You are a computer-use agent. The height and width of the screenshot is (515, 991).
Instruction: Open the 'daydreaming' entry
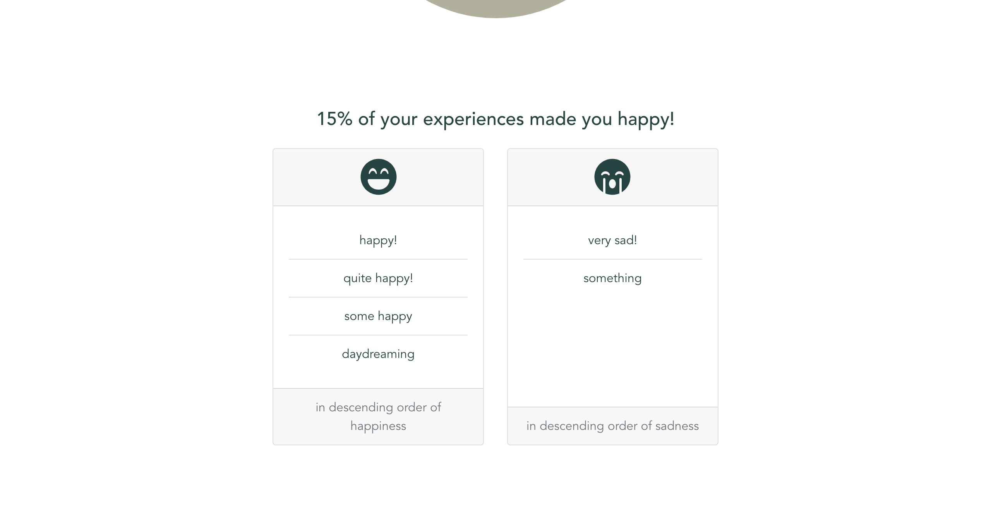pyautogui.click(x=378, y=354)
